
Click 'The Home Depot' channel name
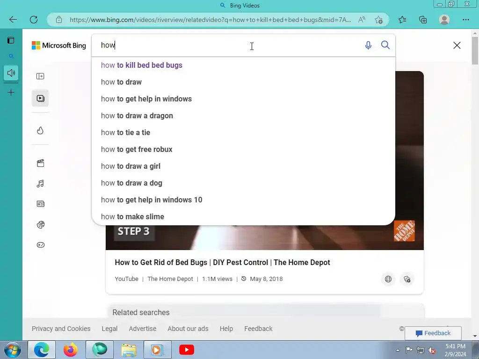[x=170, y=279]
